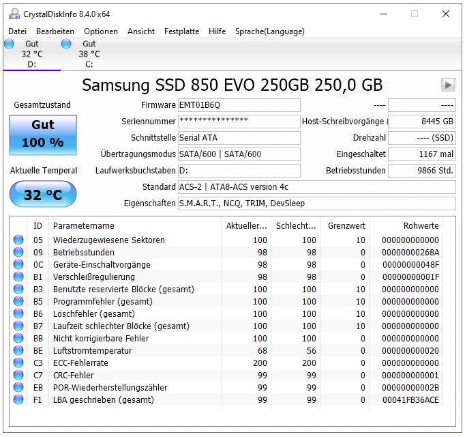This screenshot has height=437, width=465.
Task: Click the Laufwerksbuchstaben field D:
Action: click(239, 171)
